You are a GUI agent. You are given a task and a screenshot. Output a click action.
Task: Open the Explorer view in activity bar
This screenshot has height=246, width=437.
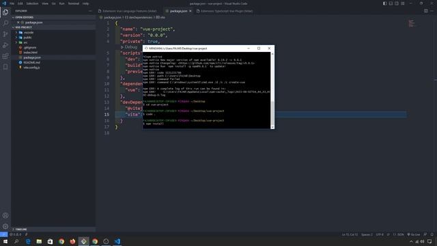tap(5, 12)
